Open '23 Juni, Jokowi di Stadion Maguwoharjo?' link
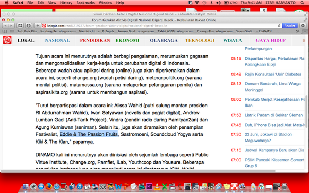Image resolution: width=309 pixels, height=193 pixels. pos(268,137)
